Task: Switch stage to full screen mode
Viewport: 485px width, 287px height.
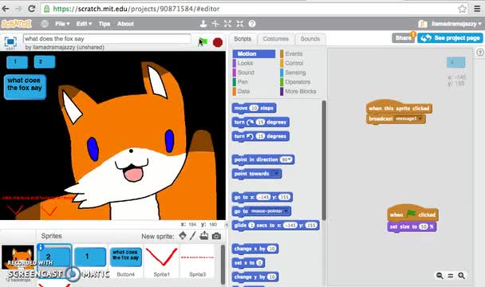Action: coord(10,41)
